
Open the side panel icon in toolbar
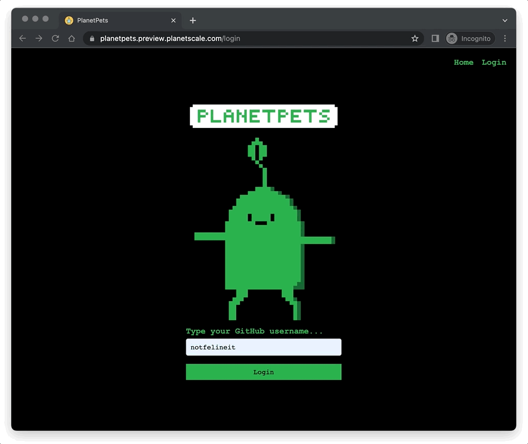click(435, 38)
